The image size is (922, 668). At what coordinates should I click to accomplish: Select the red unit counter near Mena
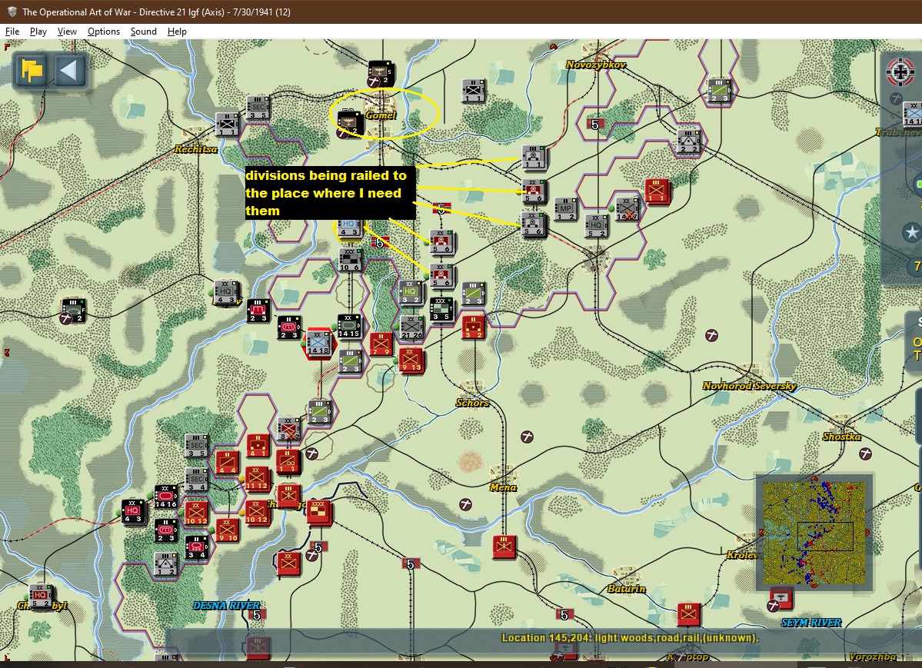pyautogui.click(x=504, y=547)
